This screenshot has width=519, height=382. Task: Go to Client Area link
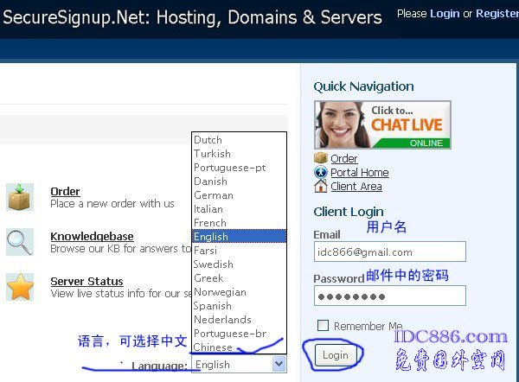[x=356, y=187]
